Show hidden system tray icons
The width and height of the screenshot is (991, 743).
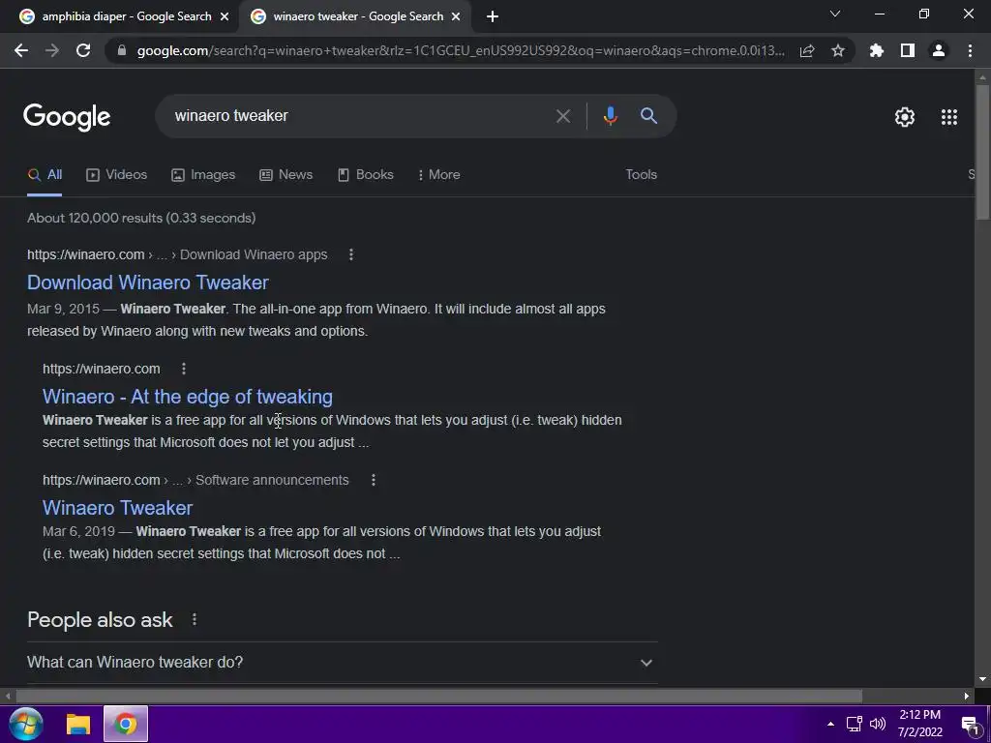pos(830,724)
